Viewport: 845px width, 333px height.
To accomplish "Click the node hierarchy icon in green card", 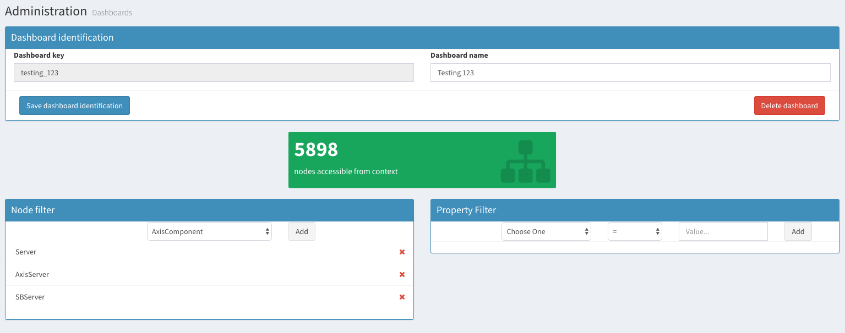I will pyautogui.click(x=525, y=162).
